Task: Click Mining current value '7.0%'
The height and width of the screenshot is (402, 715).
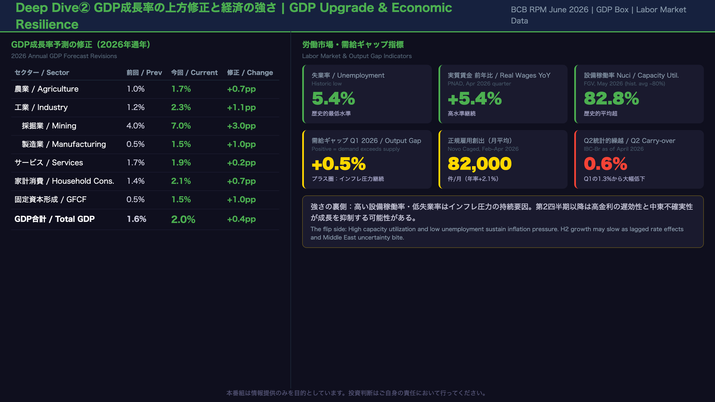Action: (x=181, y=126)
